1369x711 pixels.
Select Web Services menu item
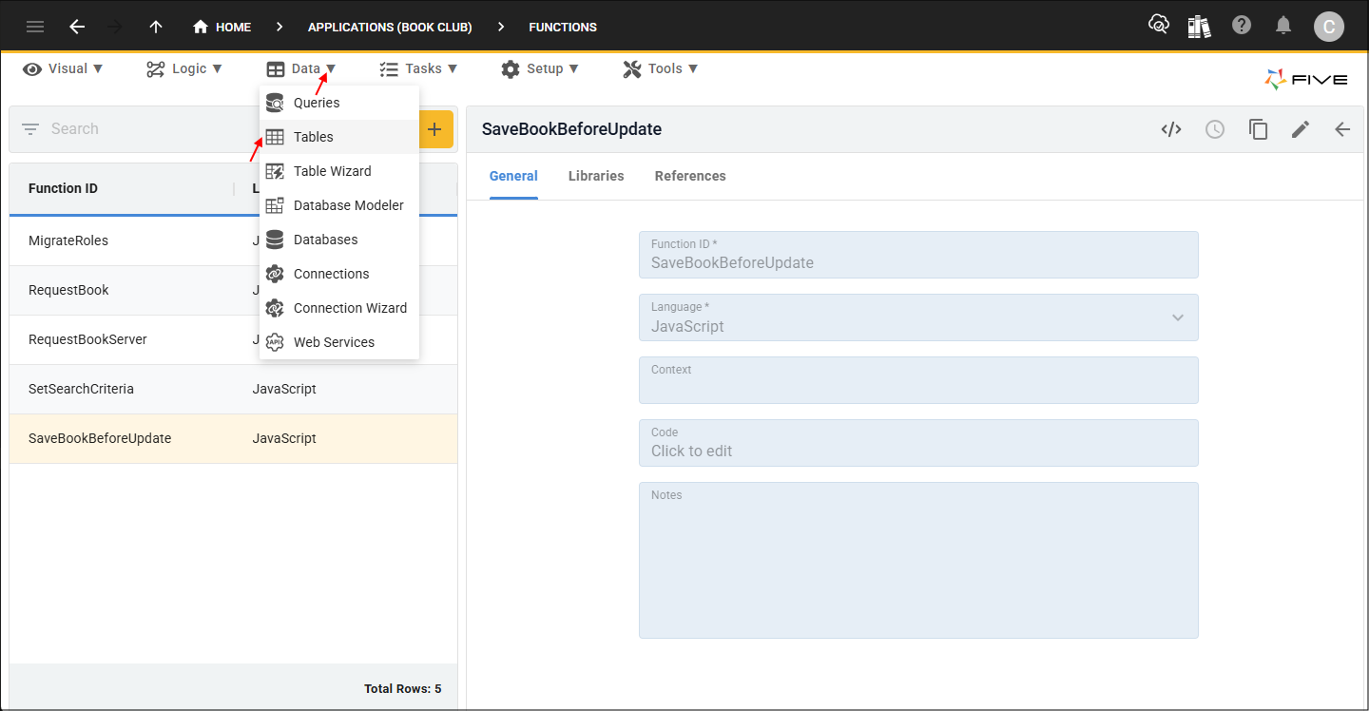[339, 342]
